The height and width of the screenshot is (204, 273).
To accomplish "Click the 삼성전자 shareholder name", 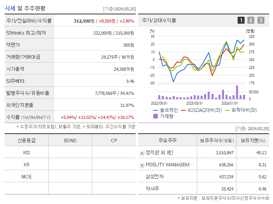I will (x=155, y=176).
